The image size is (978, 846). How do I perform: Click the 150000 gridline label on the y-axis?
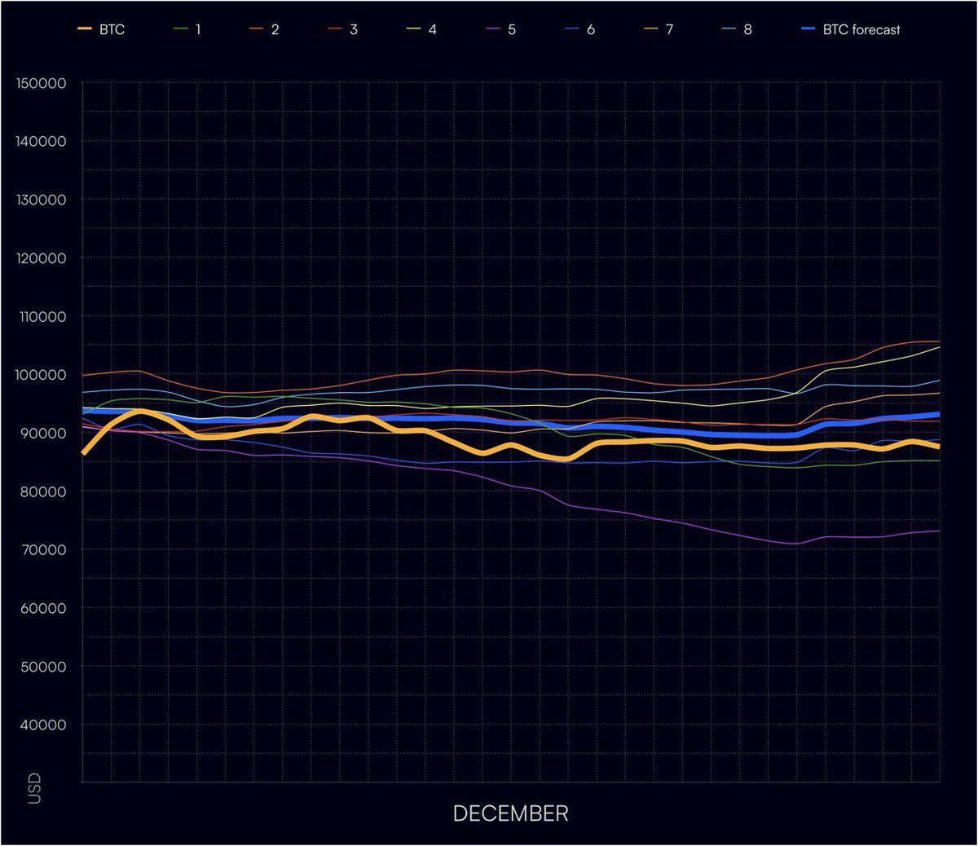[x=41, y=82]
